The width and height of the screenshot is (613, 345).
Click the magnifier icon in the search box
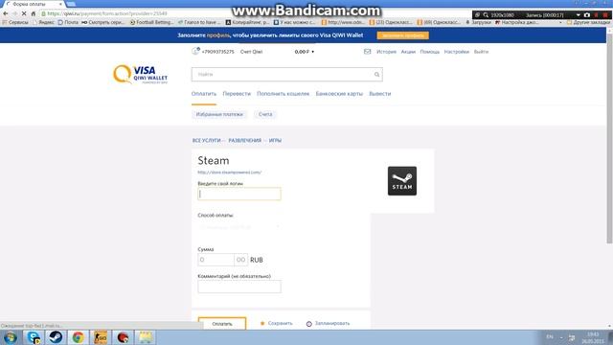click(376, 75)
